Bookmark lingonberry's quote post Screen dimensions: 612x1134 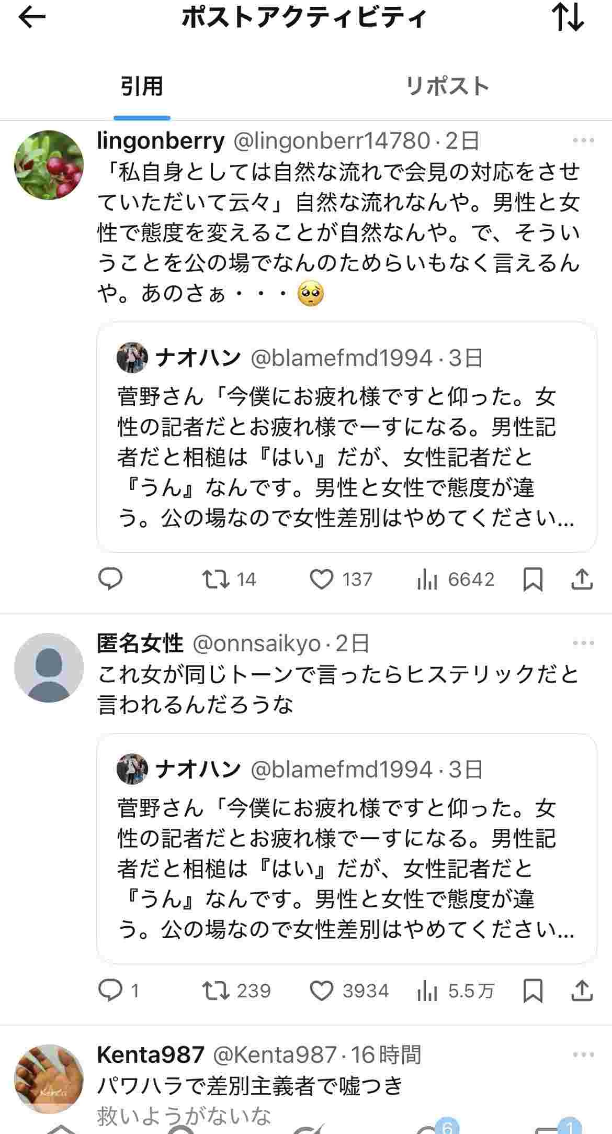tap(533, 579)
